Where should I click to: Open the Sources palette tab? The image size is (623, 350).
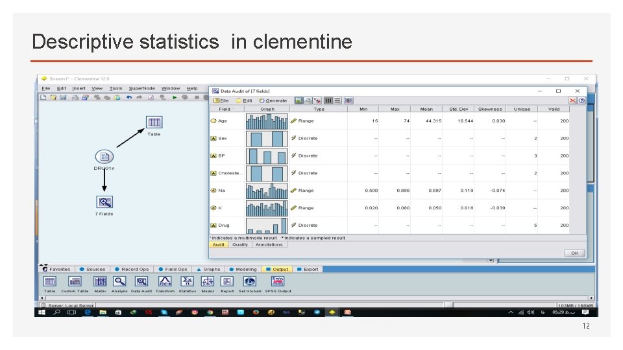click(x=92, y=269)
